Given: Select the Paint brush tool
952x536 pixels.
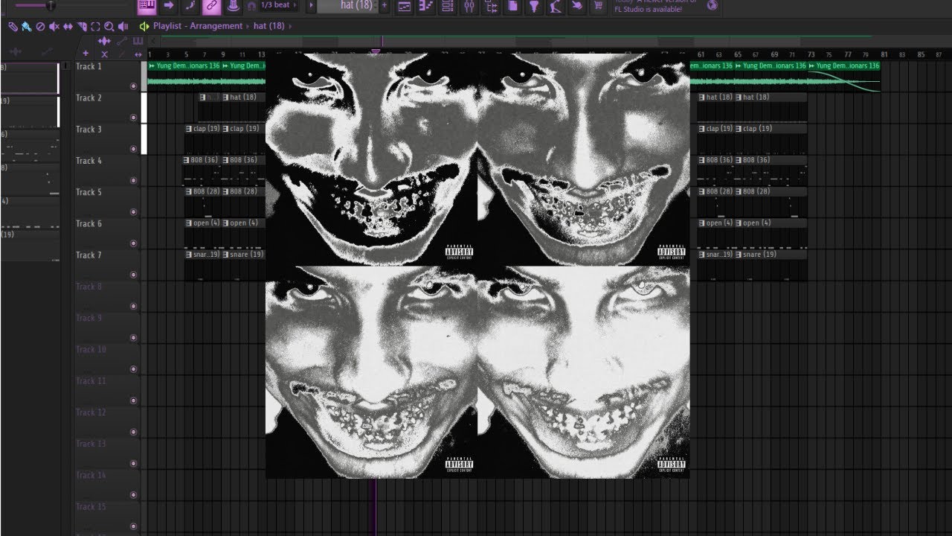Looking at the screenshot, I should 26,26.
